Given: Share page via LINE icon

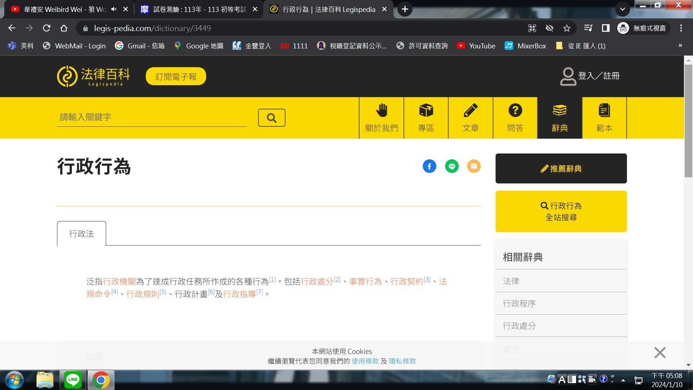Looking at the screenshot, I should (452, 166).
